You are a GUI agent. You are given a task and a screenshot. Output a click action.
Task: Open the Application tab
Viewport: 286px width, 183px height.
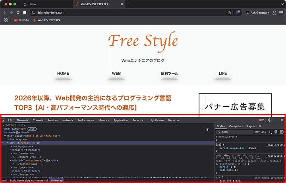tap(121, 121)
